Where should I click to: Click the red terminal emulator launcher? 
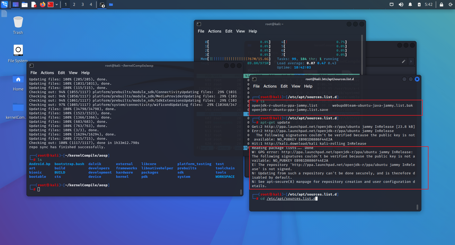(x=51, y=4)
